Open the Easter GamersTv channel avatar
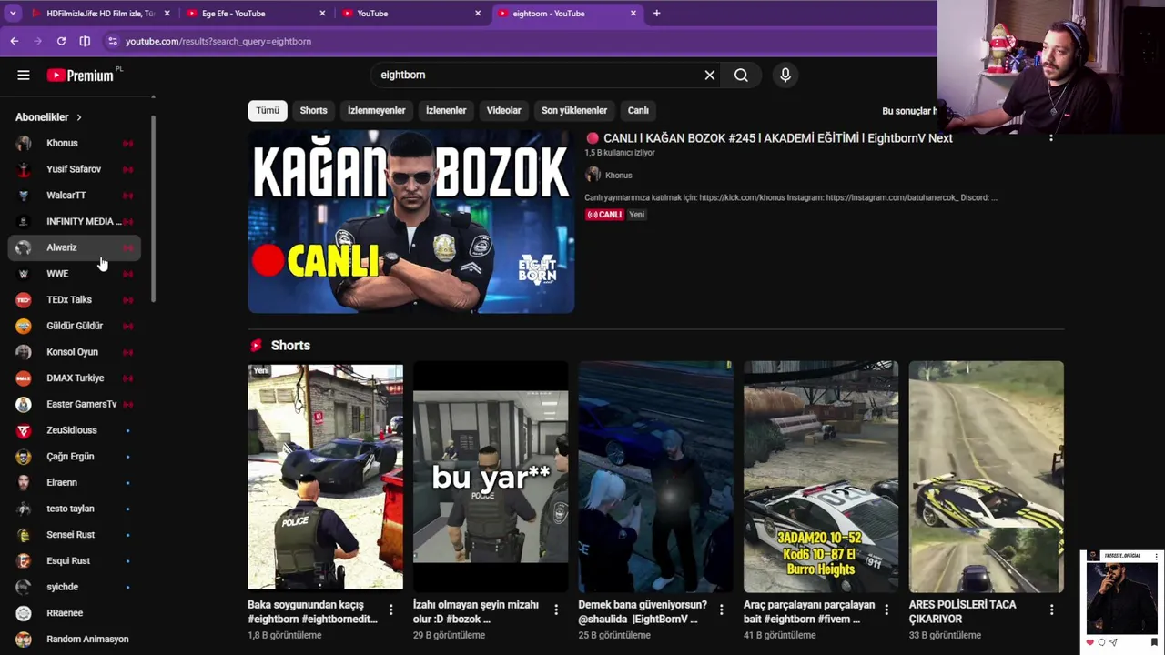The width and height of the screenshot is (1165, 655). (24, 404)
